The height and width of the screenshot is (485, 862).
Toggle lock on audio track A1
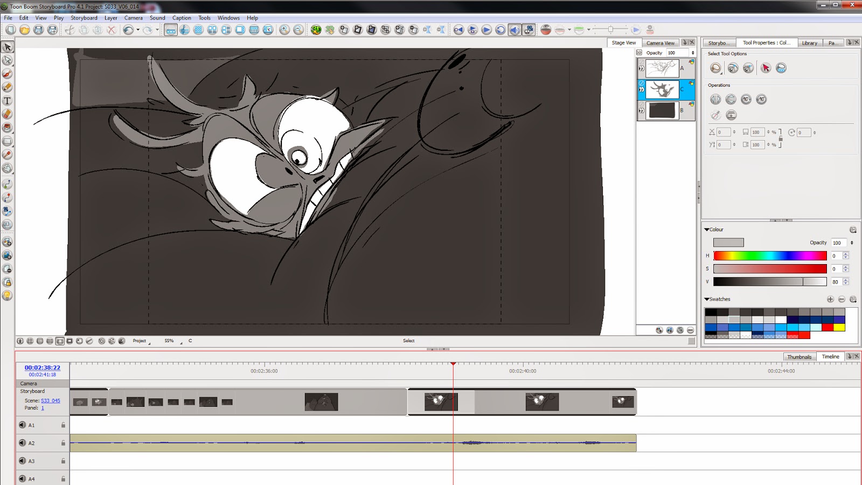point(63,425)
